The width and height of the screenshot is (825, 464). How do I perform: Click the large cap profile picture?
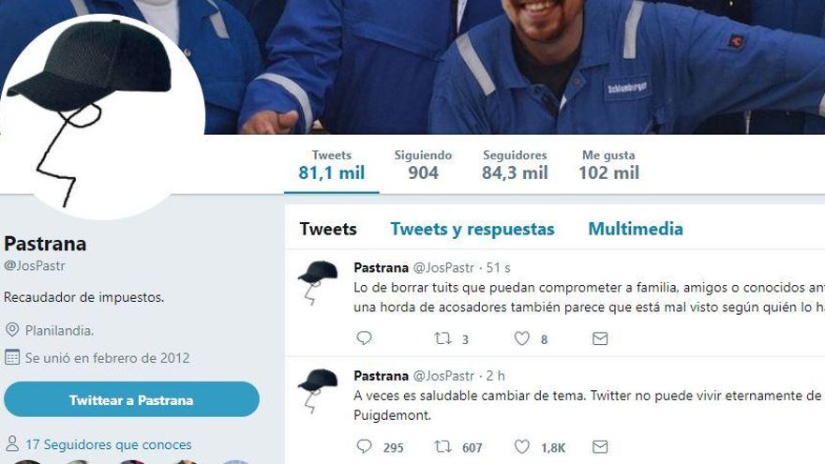coord(102,117)
